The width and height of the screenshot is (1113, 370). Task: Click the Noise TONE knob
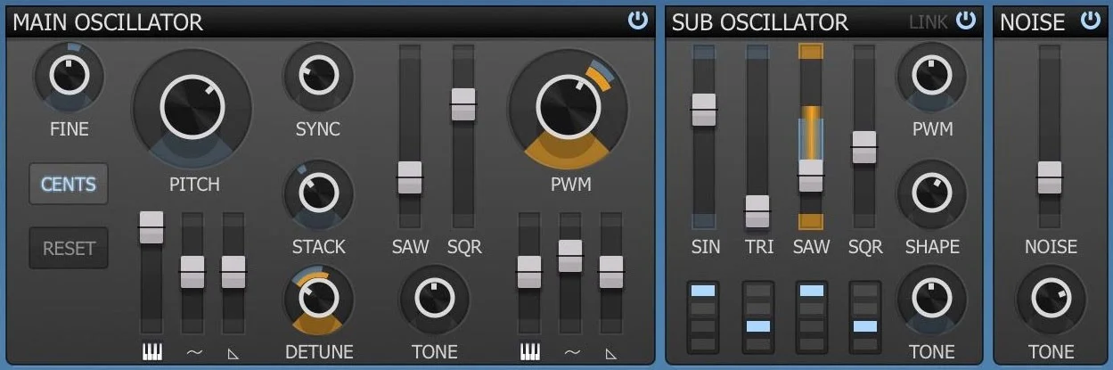(x=1051, y=300)
